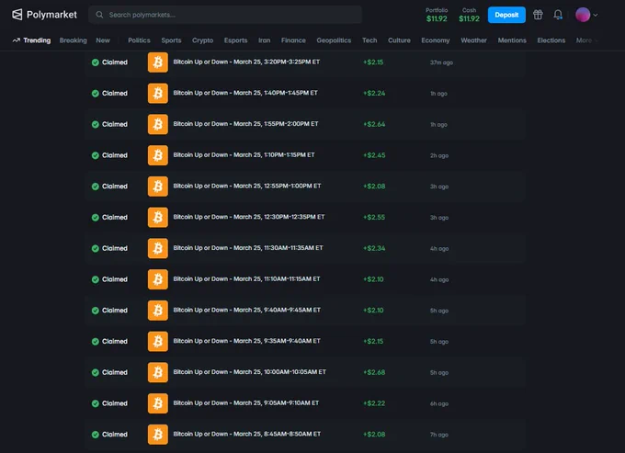Open market titled 12:30PM-12:35PM ET

[249, 217]
